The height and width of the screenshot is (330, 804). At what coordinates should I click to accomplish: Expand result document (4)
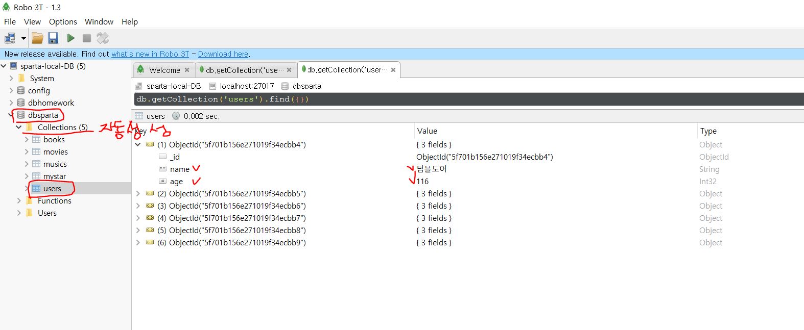pyautogui.click(x=138, y=218)
